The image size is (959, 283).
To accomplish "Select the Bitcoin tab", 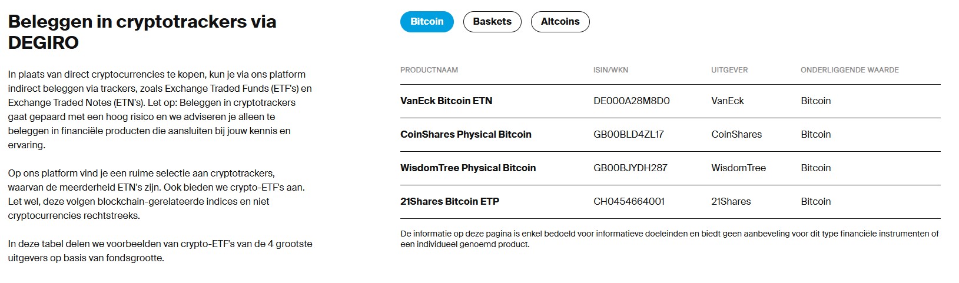I will [427, 22].
